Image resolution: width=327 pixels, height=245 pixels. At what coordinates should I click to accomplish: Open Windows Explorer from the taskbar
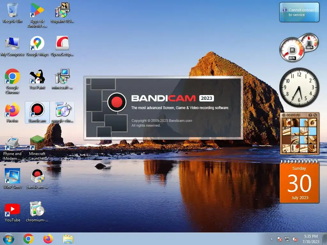(x=68, y=239)
